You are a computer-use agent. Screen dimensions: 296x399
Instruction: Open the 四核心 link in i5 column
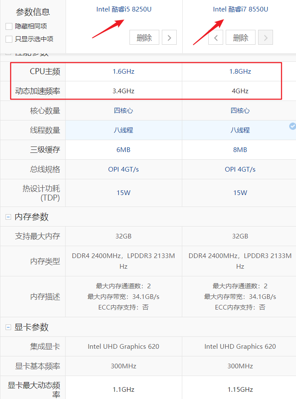(124, 111)
